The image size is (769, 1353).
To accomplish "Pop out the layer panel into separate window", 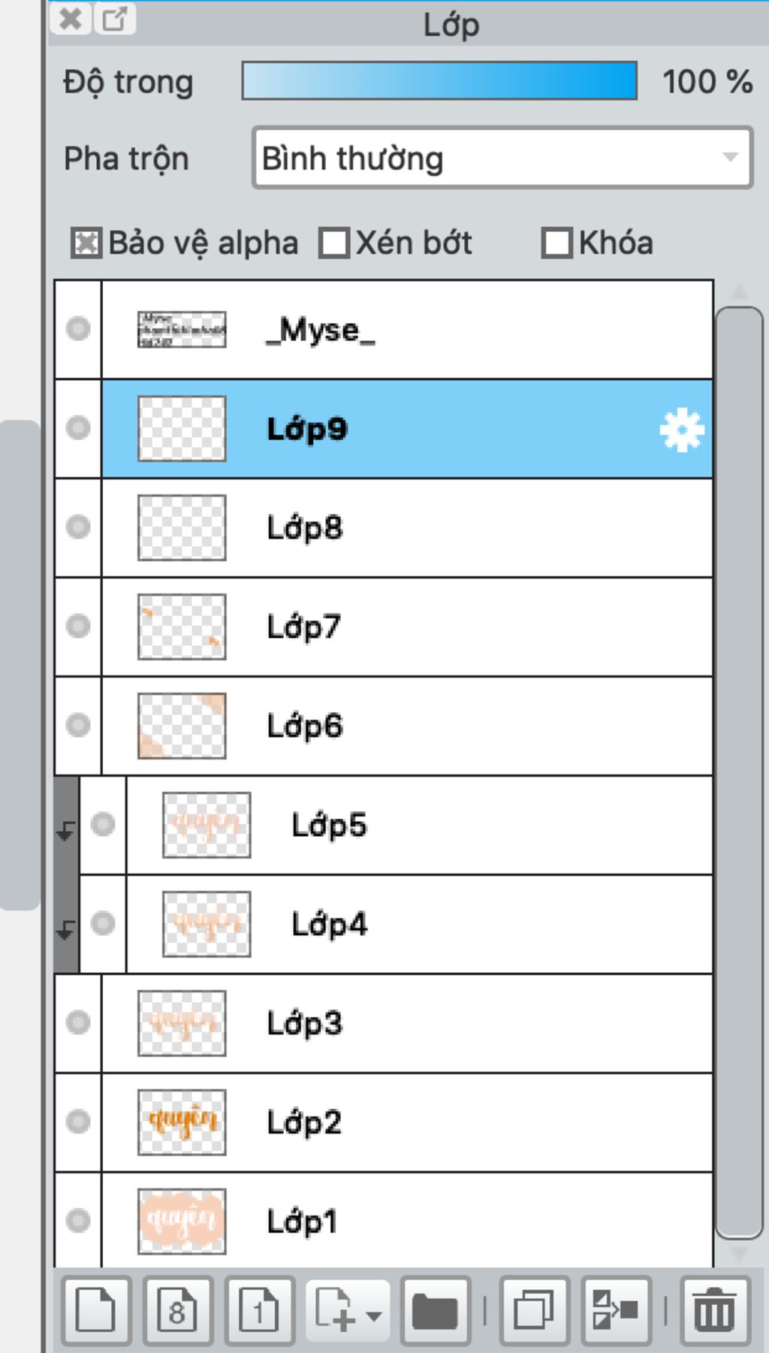I will pos(115,18).
